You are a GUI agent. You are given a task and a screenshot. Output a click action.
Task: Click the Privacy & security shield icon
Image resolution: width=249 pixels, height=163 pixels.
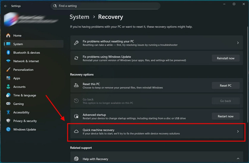(8, 121)
